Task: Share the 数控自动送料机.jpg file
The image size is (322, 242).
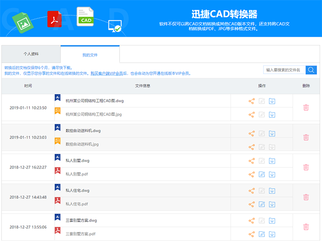Action: pyautogui.click(x=252, y=147)
